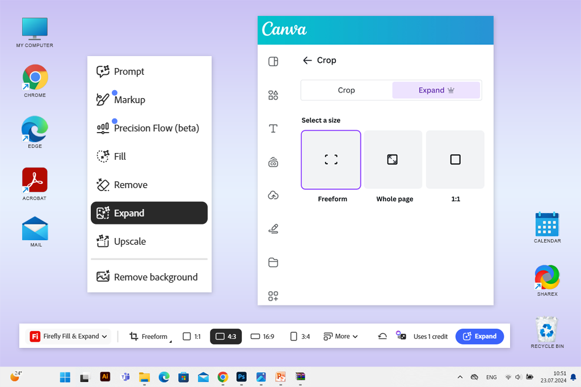581x387 pixels.
Task: Open Calendar desktop icon
Action: (548, 228)
